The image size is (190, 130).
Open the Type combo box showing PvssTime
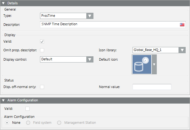point(63,16)
